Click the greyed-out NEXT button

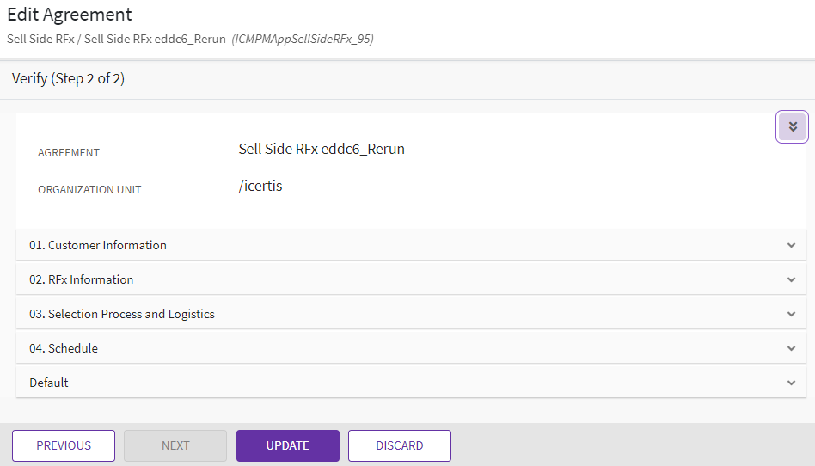point(175,445)
